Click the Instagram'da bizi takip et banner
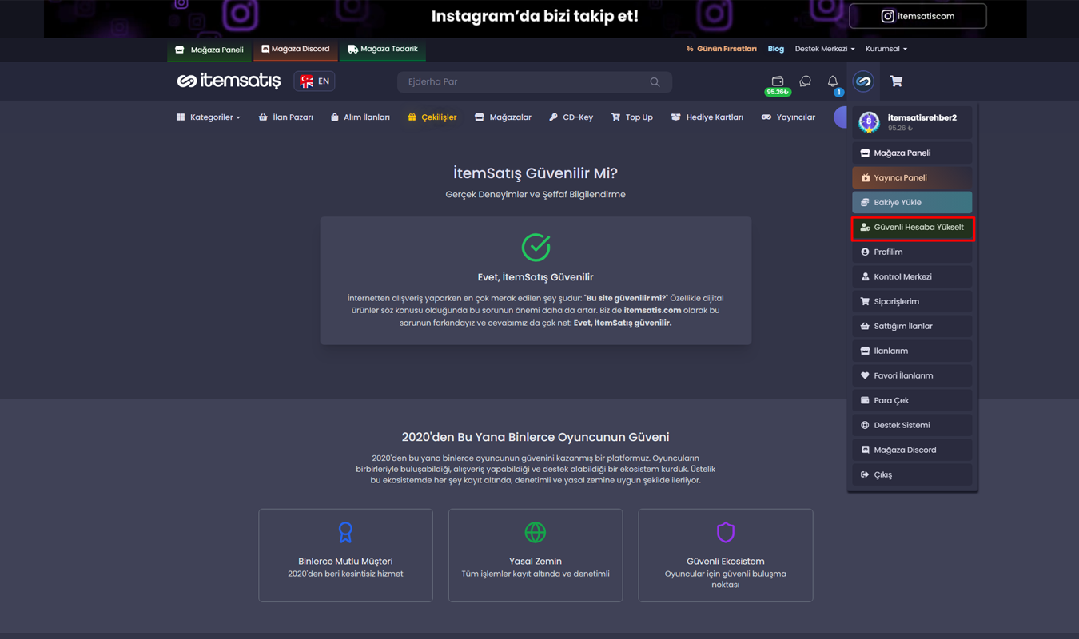Viewport: 1079px width, 639px height. point(535,18)
